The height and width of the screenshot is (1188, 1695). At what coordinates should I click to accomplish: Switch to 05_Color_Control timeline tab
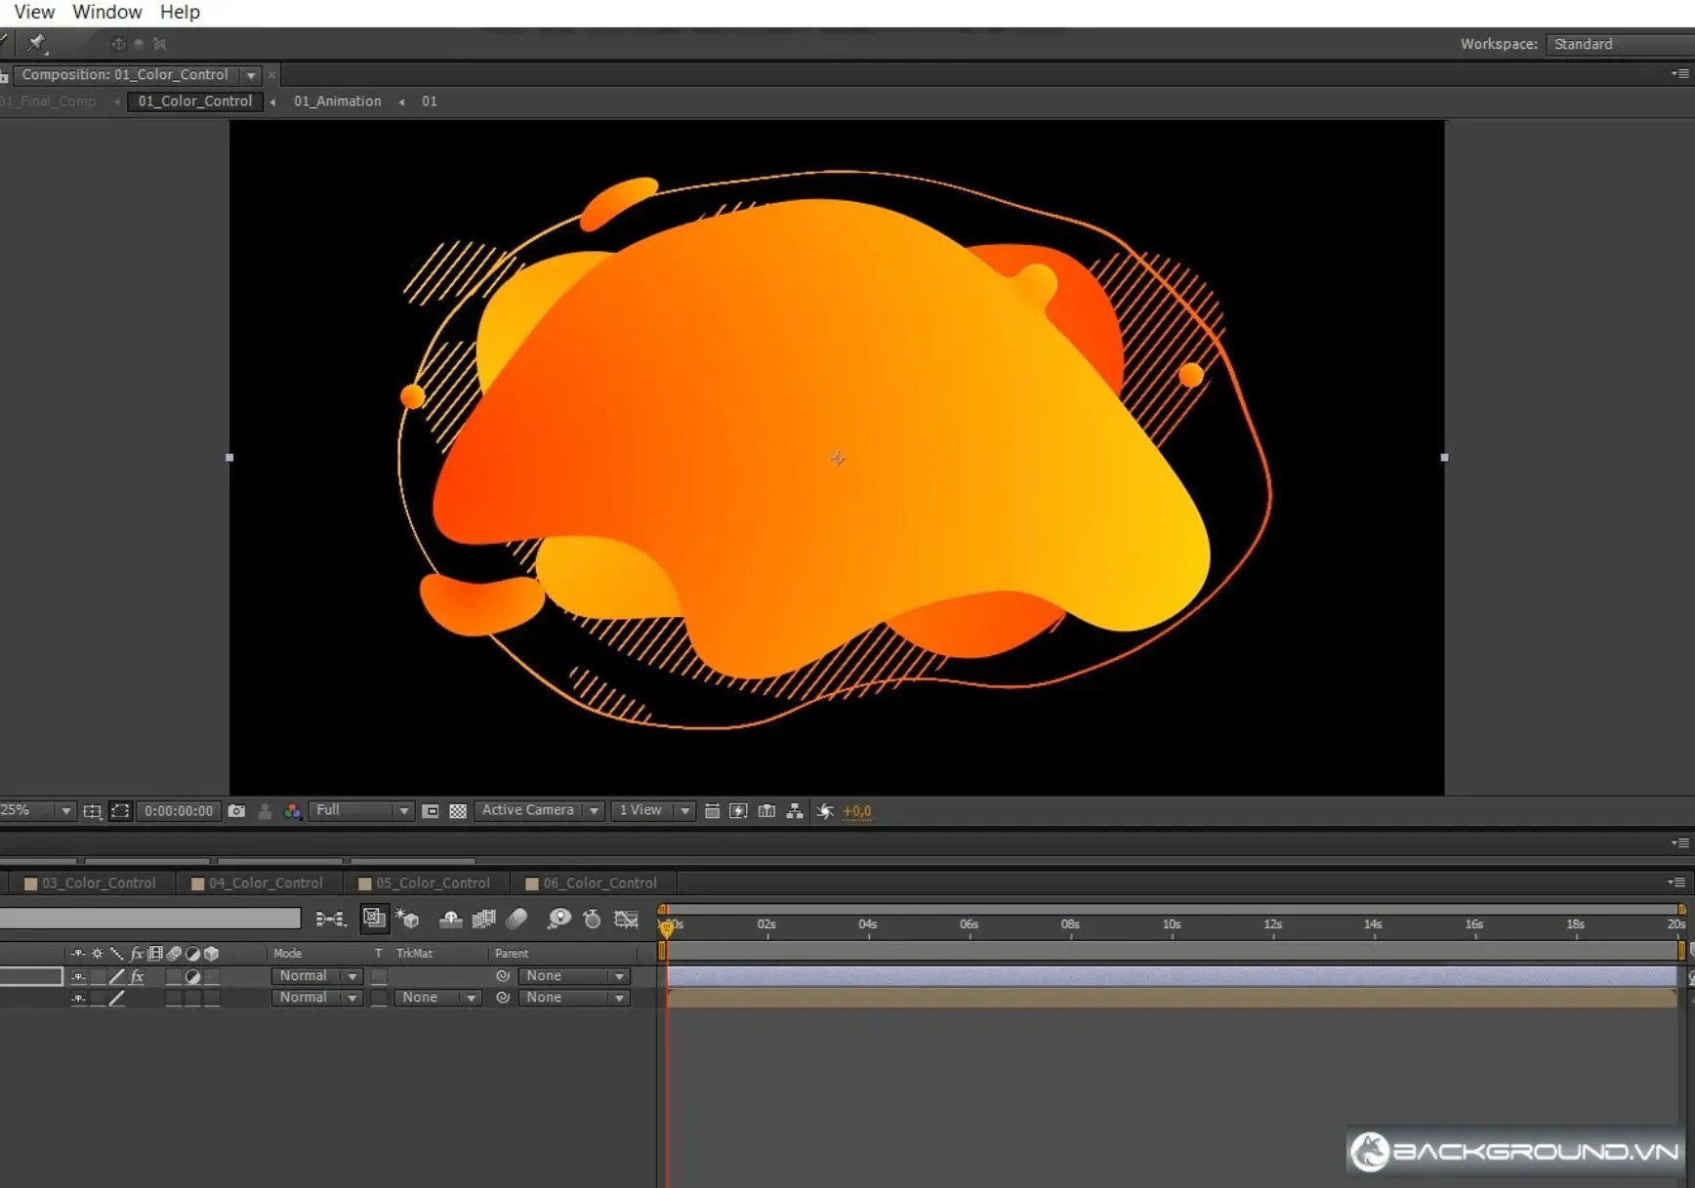tap(425, 883)
